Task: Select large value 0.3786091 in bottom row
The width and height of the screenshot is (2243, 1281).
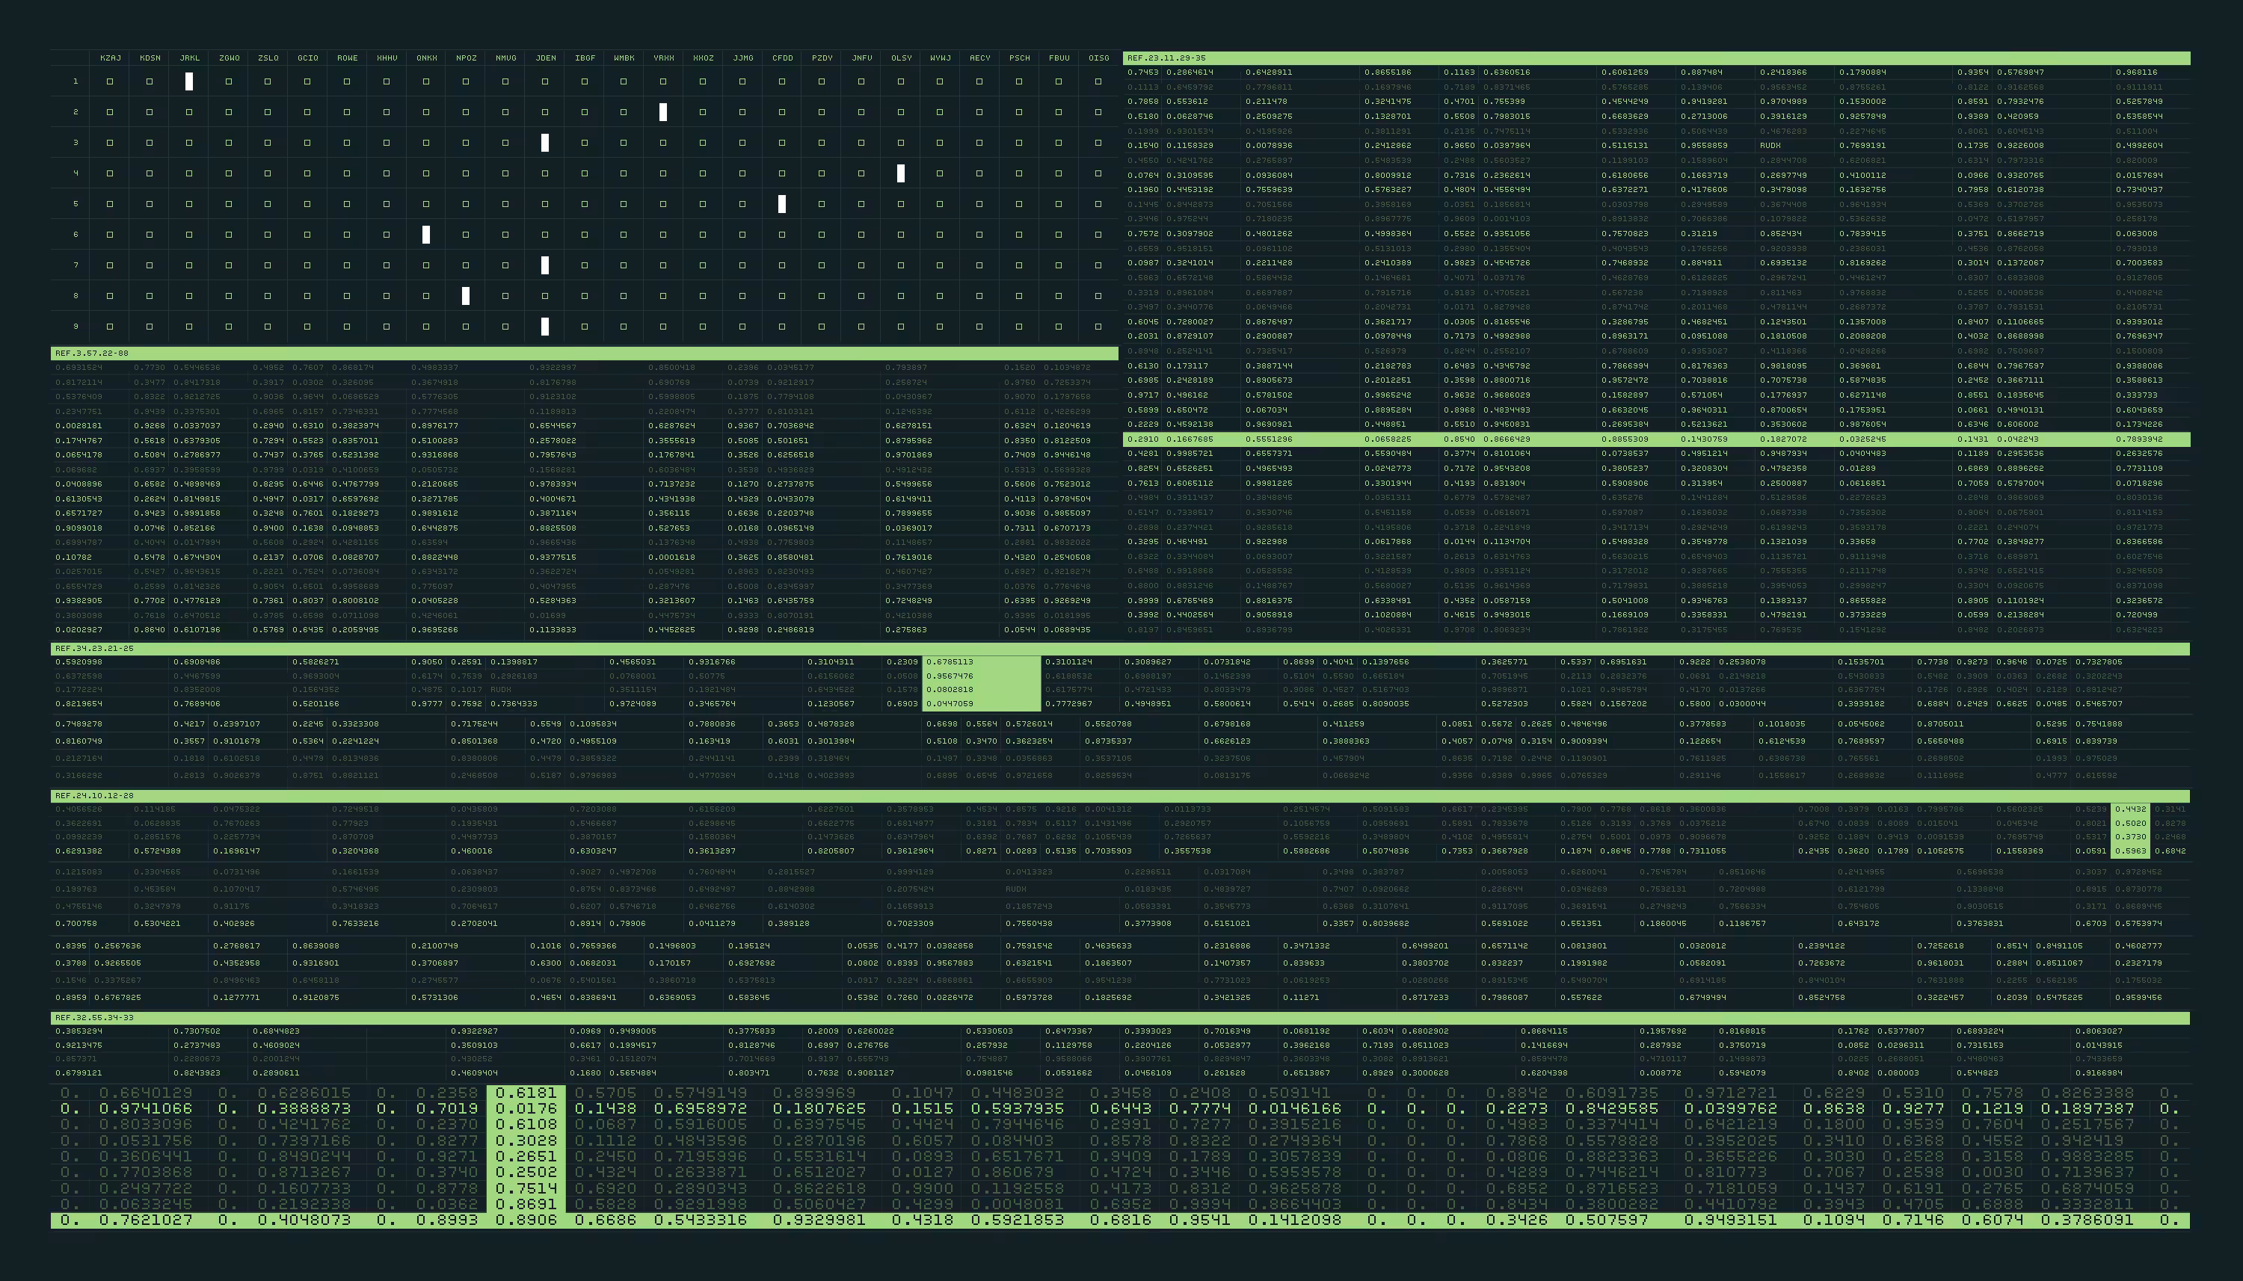Action: (x=2087, y=1220)
